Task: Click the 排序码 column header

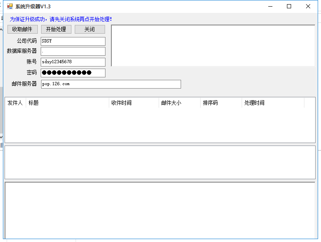Action: [x=221, y=103]
